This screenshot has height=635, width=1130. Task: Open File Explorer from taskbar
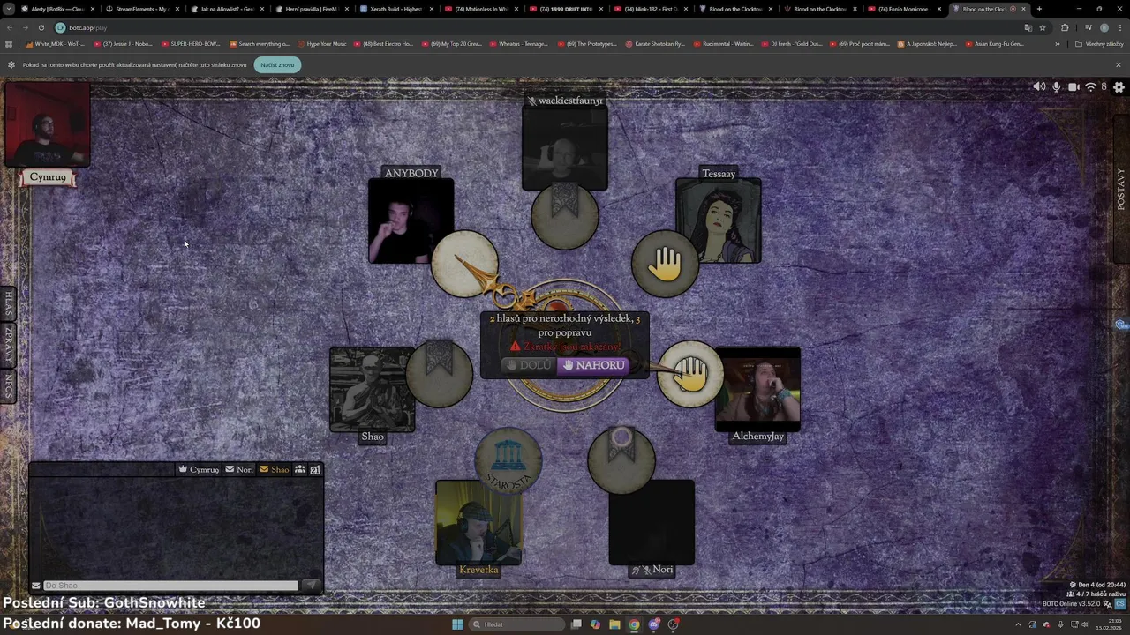614,624
